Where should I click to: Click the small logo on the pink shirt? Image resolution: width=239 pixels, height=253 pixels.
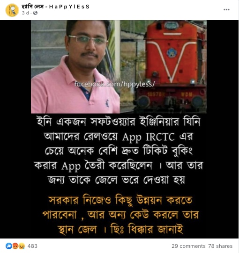[107, 103]
